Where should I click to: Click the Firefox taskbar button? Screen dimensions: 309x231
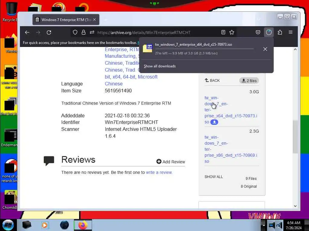tap(83, 225)
